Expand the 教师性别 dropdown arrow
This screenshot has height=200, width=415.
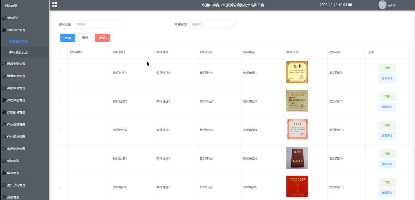(x=116, y=24)
